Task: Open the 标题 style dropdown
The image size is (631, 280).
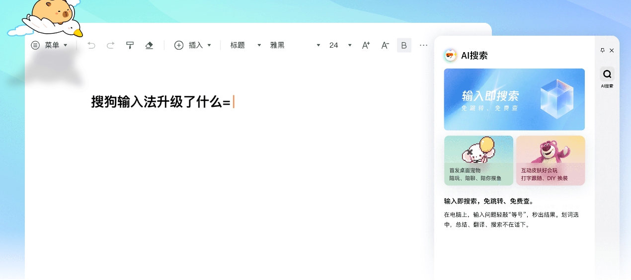Action: [x=245, y=45]
